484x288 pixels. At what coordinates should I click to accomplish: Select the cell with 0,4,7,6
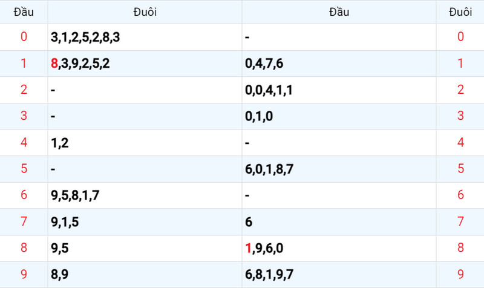click(339, 64)
